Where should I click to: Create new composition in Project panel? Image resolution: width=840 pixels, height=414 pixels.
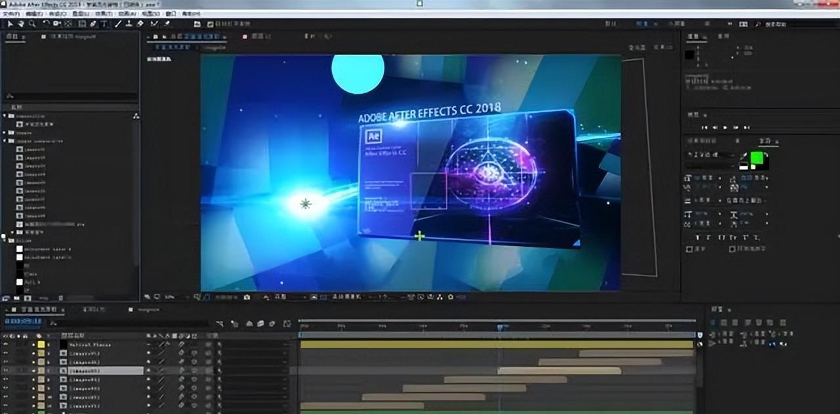pyautogui.click(x=26, y=299)
